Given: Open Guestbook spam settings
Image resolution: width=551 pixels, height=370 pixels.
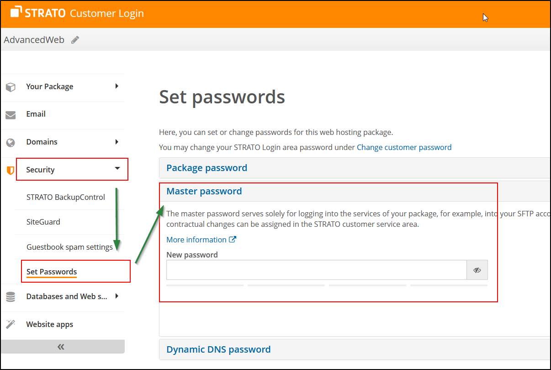Looking at the screenshot, I should 69,247.
